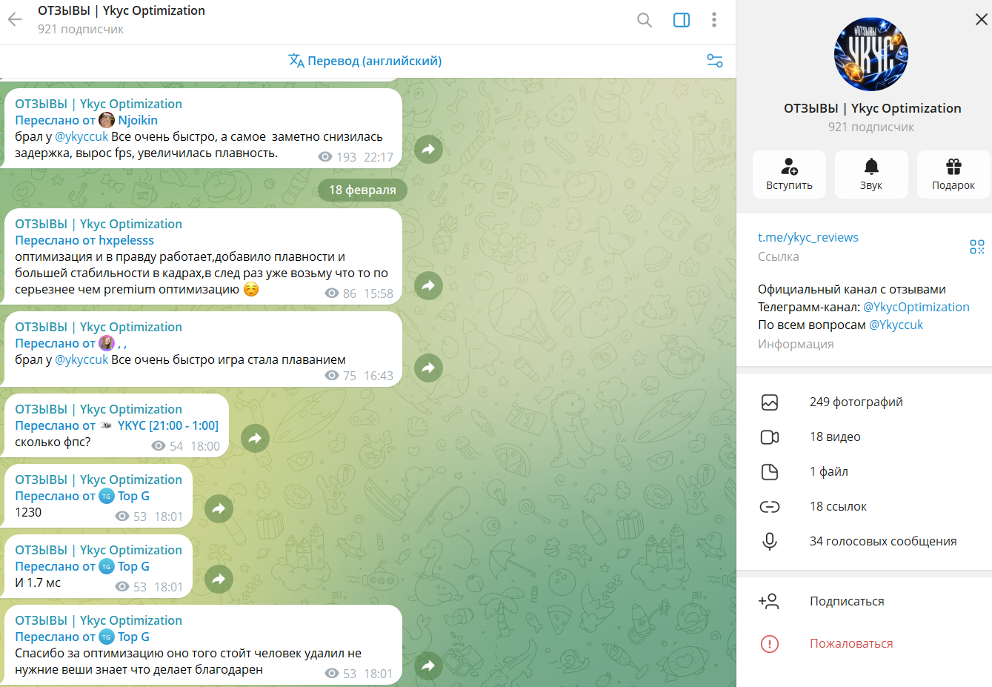Open 1 файл media section
Viewport: 992px width, 687px height.
point(864,471)
